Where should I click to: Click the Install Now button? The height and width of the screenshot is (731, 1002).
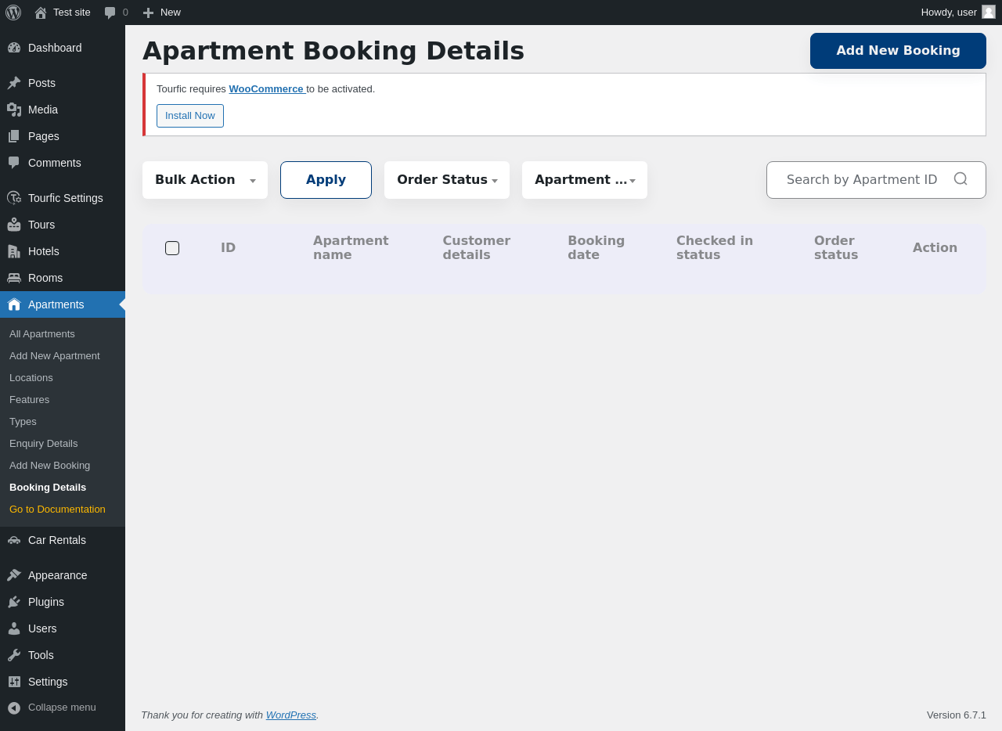(190, 116)
